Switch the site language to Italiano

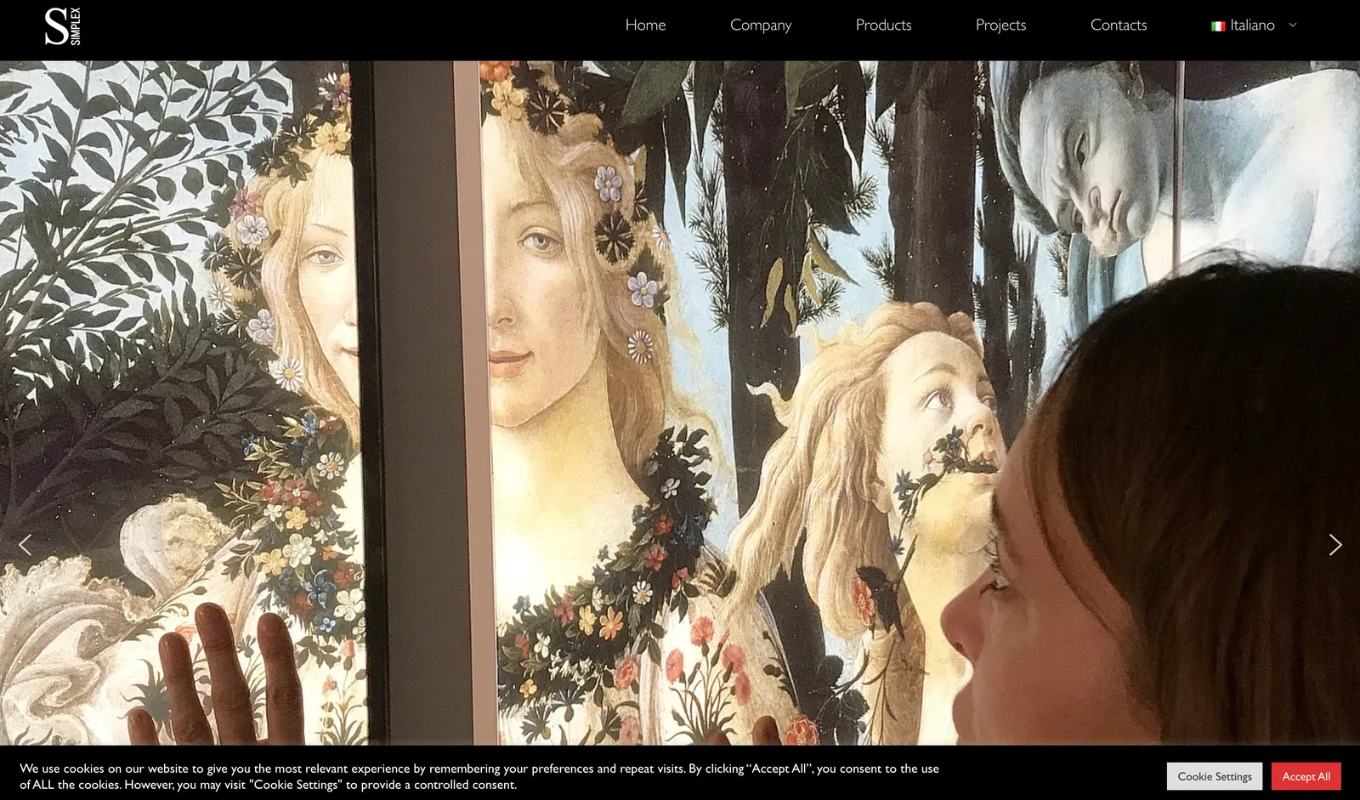tap(1252, 25)
